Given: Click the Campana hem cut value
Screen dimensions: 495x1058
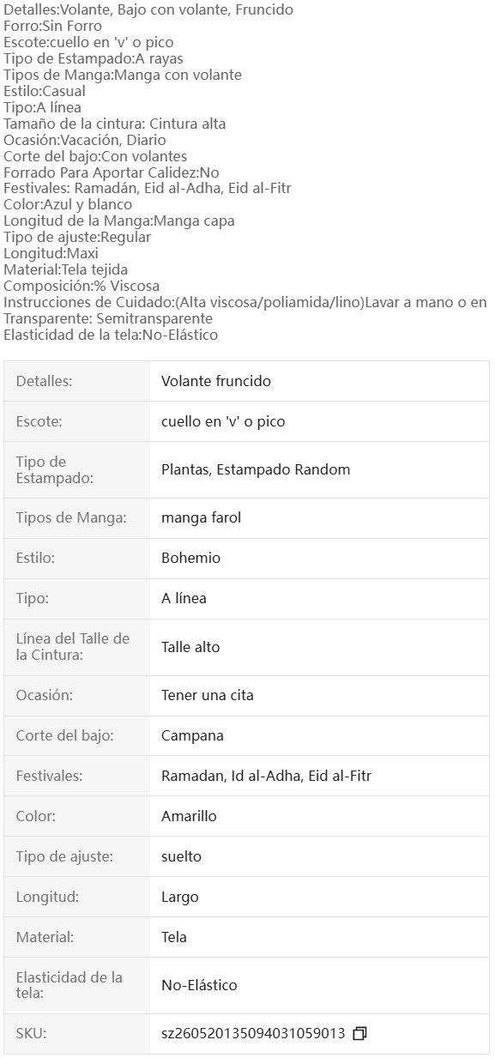Looking at the screenshot, I should pyautogui.click(x=193, y=735).
